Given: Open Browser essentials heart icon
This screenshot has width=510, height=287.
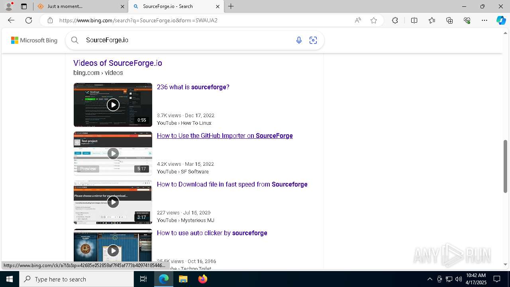Looking at the screenshot, I should pos(467,20).
